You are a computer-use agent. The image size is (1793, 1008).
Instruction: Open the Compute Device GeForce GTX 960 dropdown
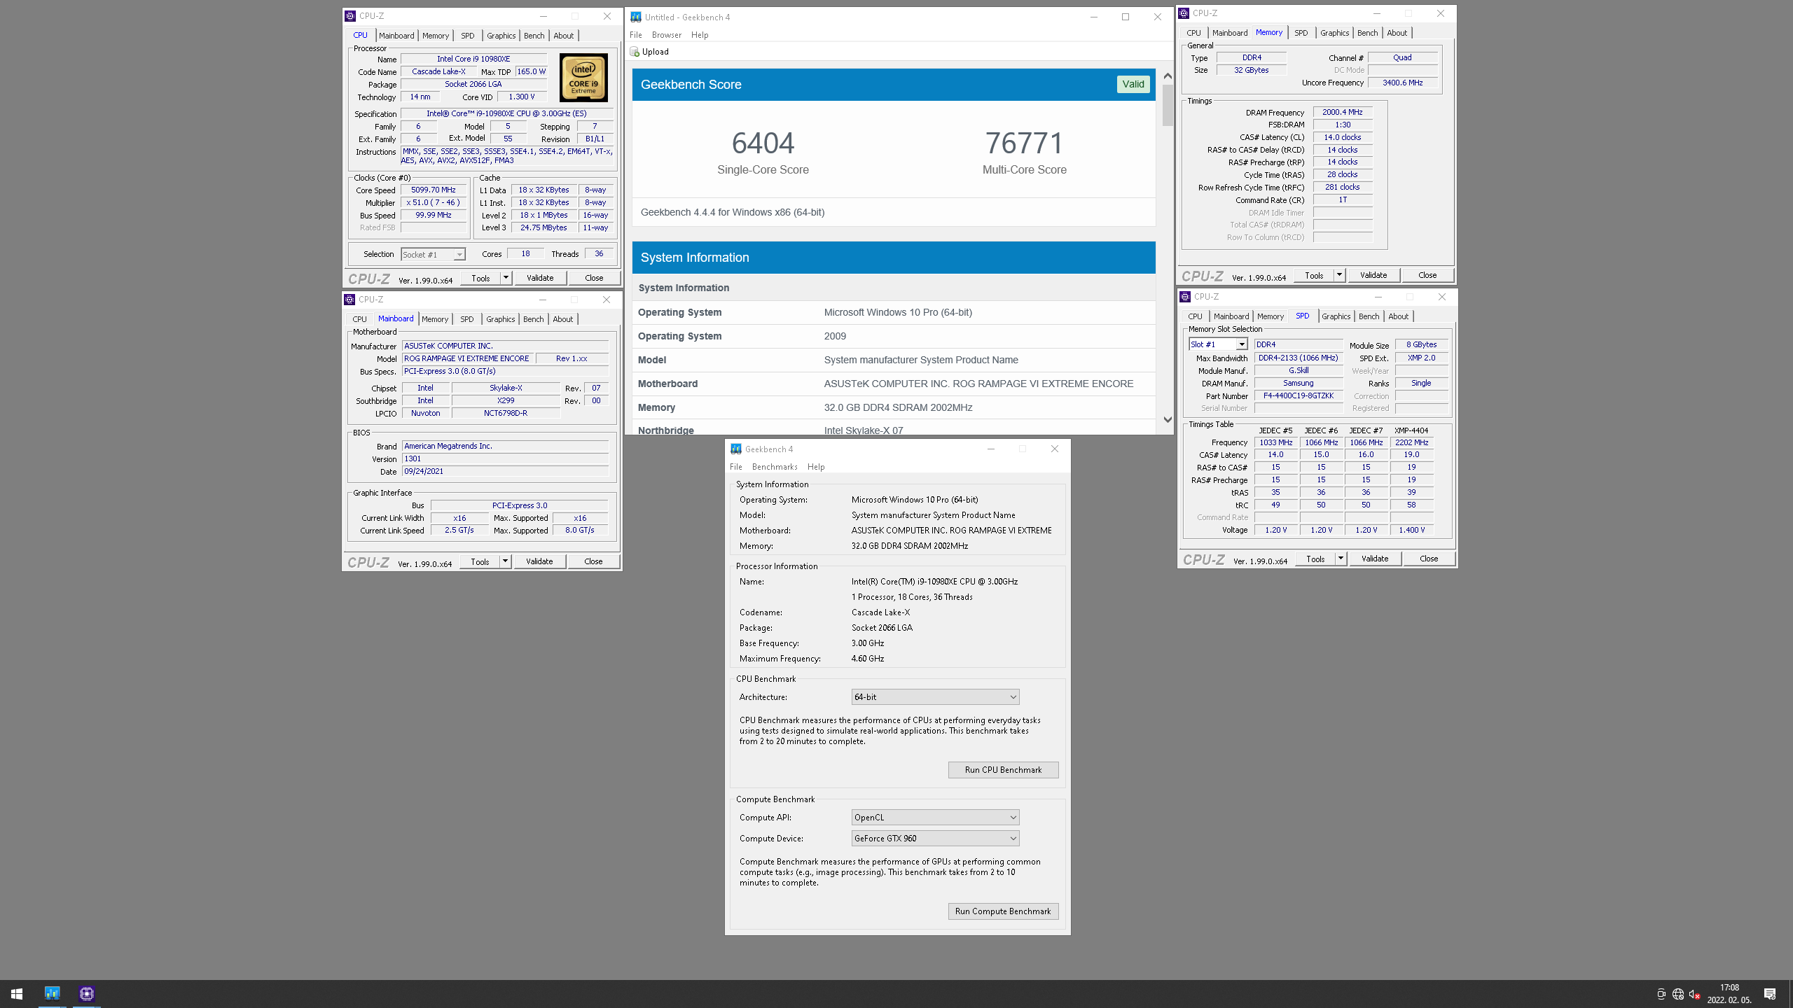pyautogui.click(x=935, y=839)
